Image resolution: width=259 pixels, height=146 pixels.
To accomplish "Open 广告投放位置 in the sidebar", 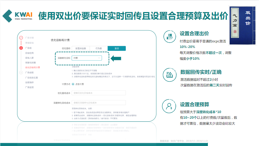I will [31, 78].
